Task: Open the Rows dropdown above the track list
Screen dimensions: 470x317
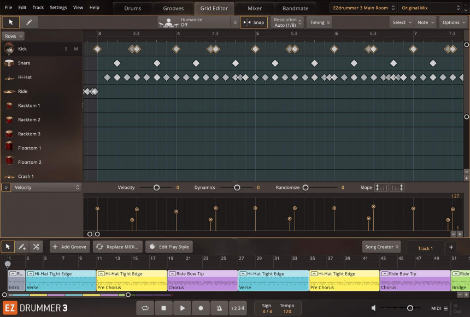Action: coord(13,35)
